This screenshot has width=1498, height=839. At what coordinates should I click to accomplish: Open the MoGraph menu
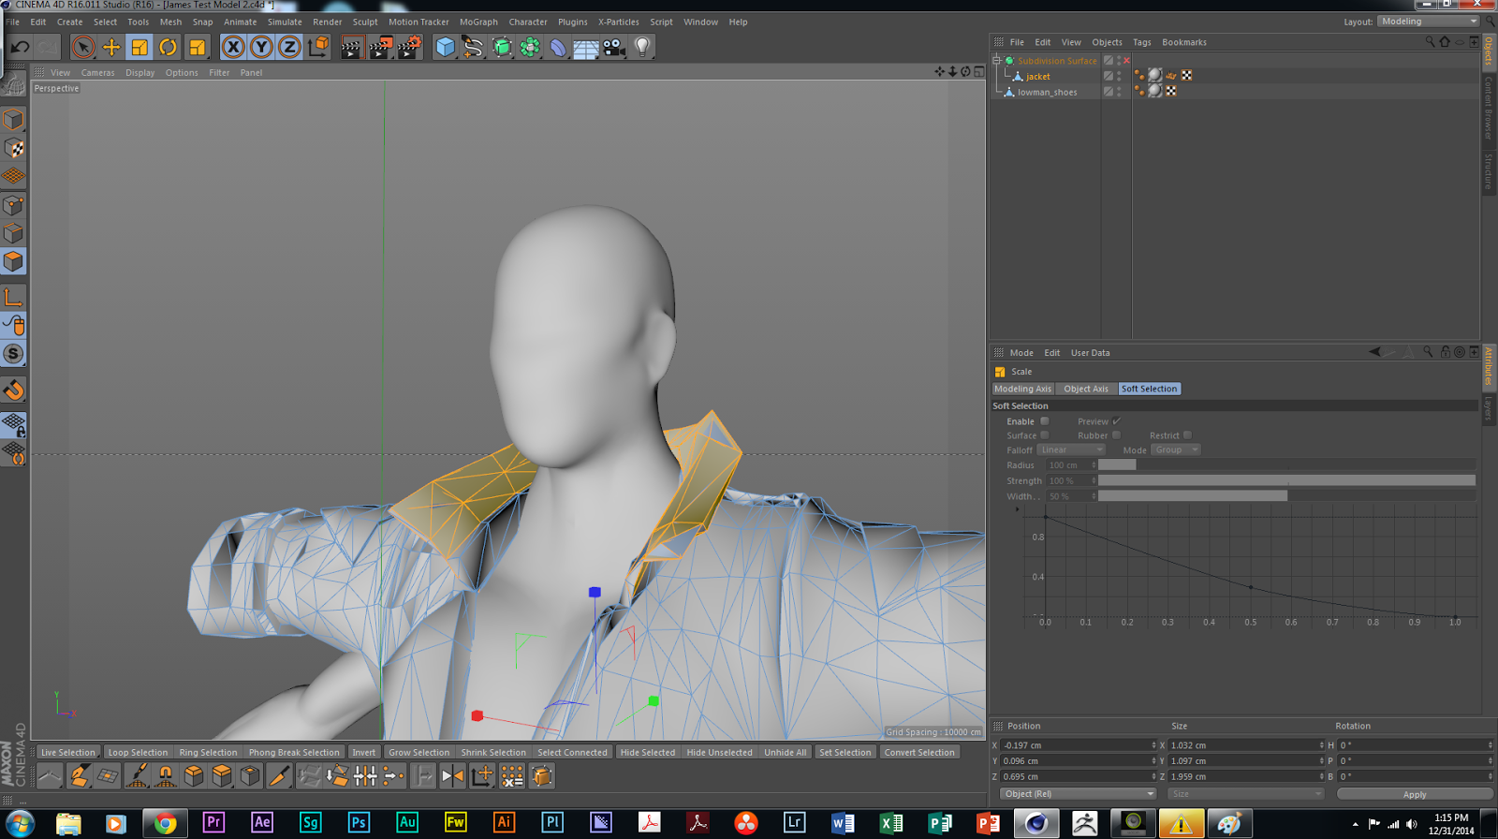477,22
